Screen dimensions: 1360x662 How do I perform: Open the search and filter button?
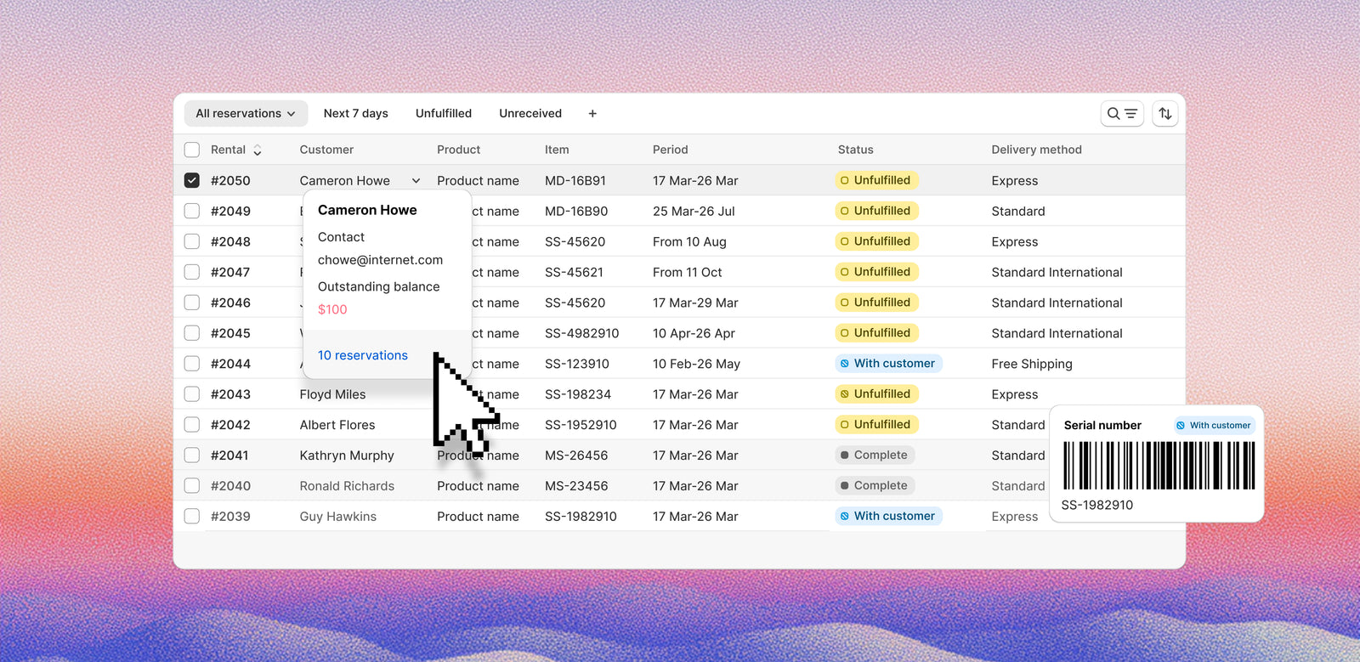(1121, 114)
